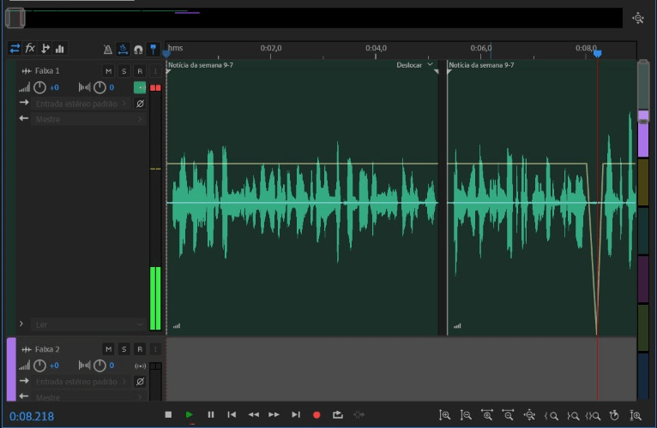
Task: Invert polarity on Faixa 1 input
Action: click(x=140, y=104)
